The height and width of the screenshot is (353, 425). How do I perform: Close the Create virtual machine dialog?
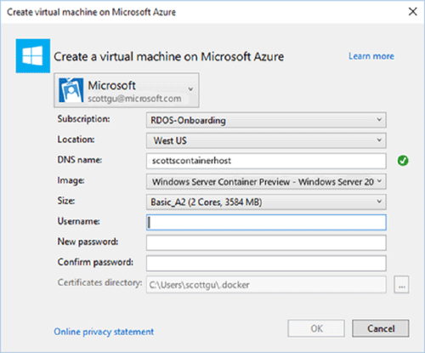412,12
